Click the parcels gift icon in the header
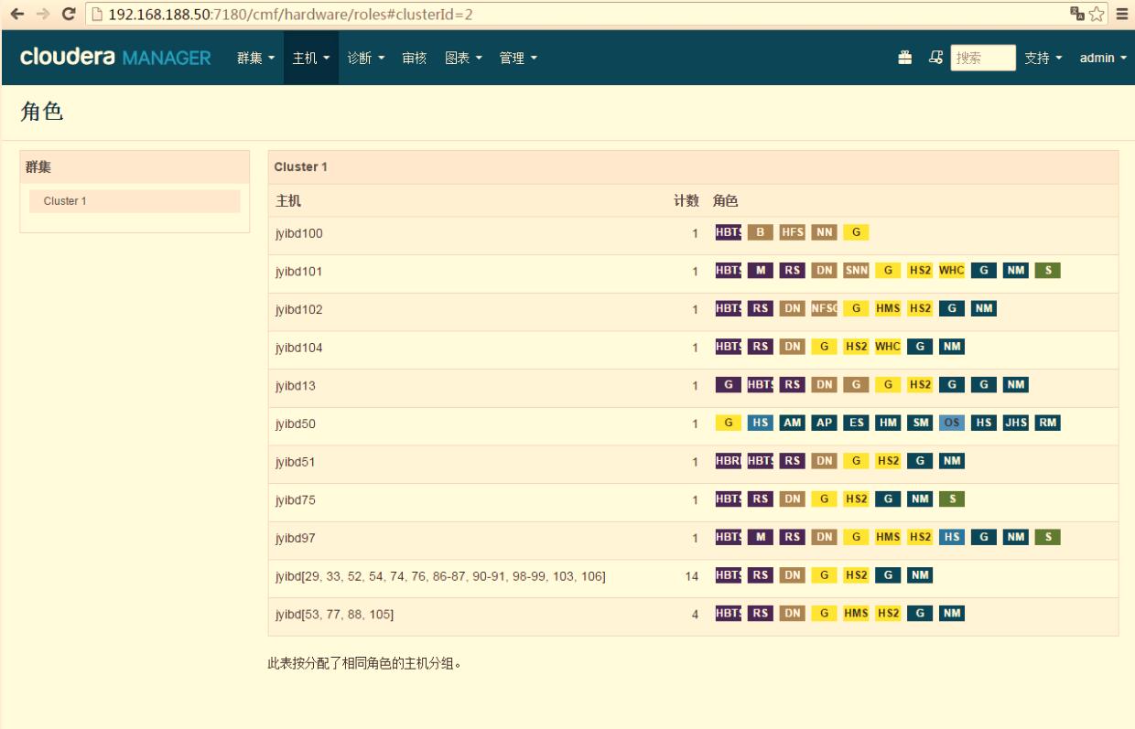This screenshot has width=1135, height=729. pos(904,58)
